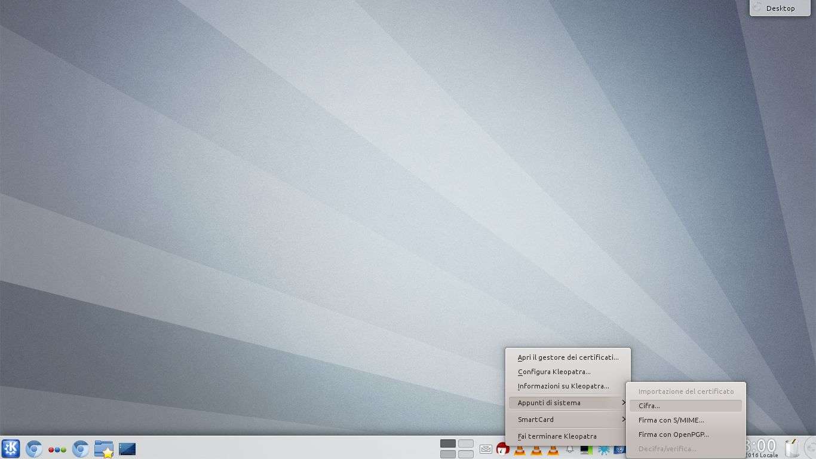816x459 pixels.
Task: Switch to the top-left virtual desktop in pager
Action: point(447,443)
